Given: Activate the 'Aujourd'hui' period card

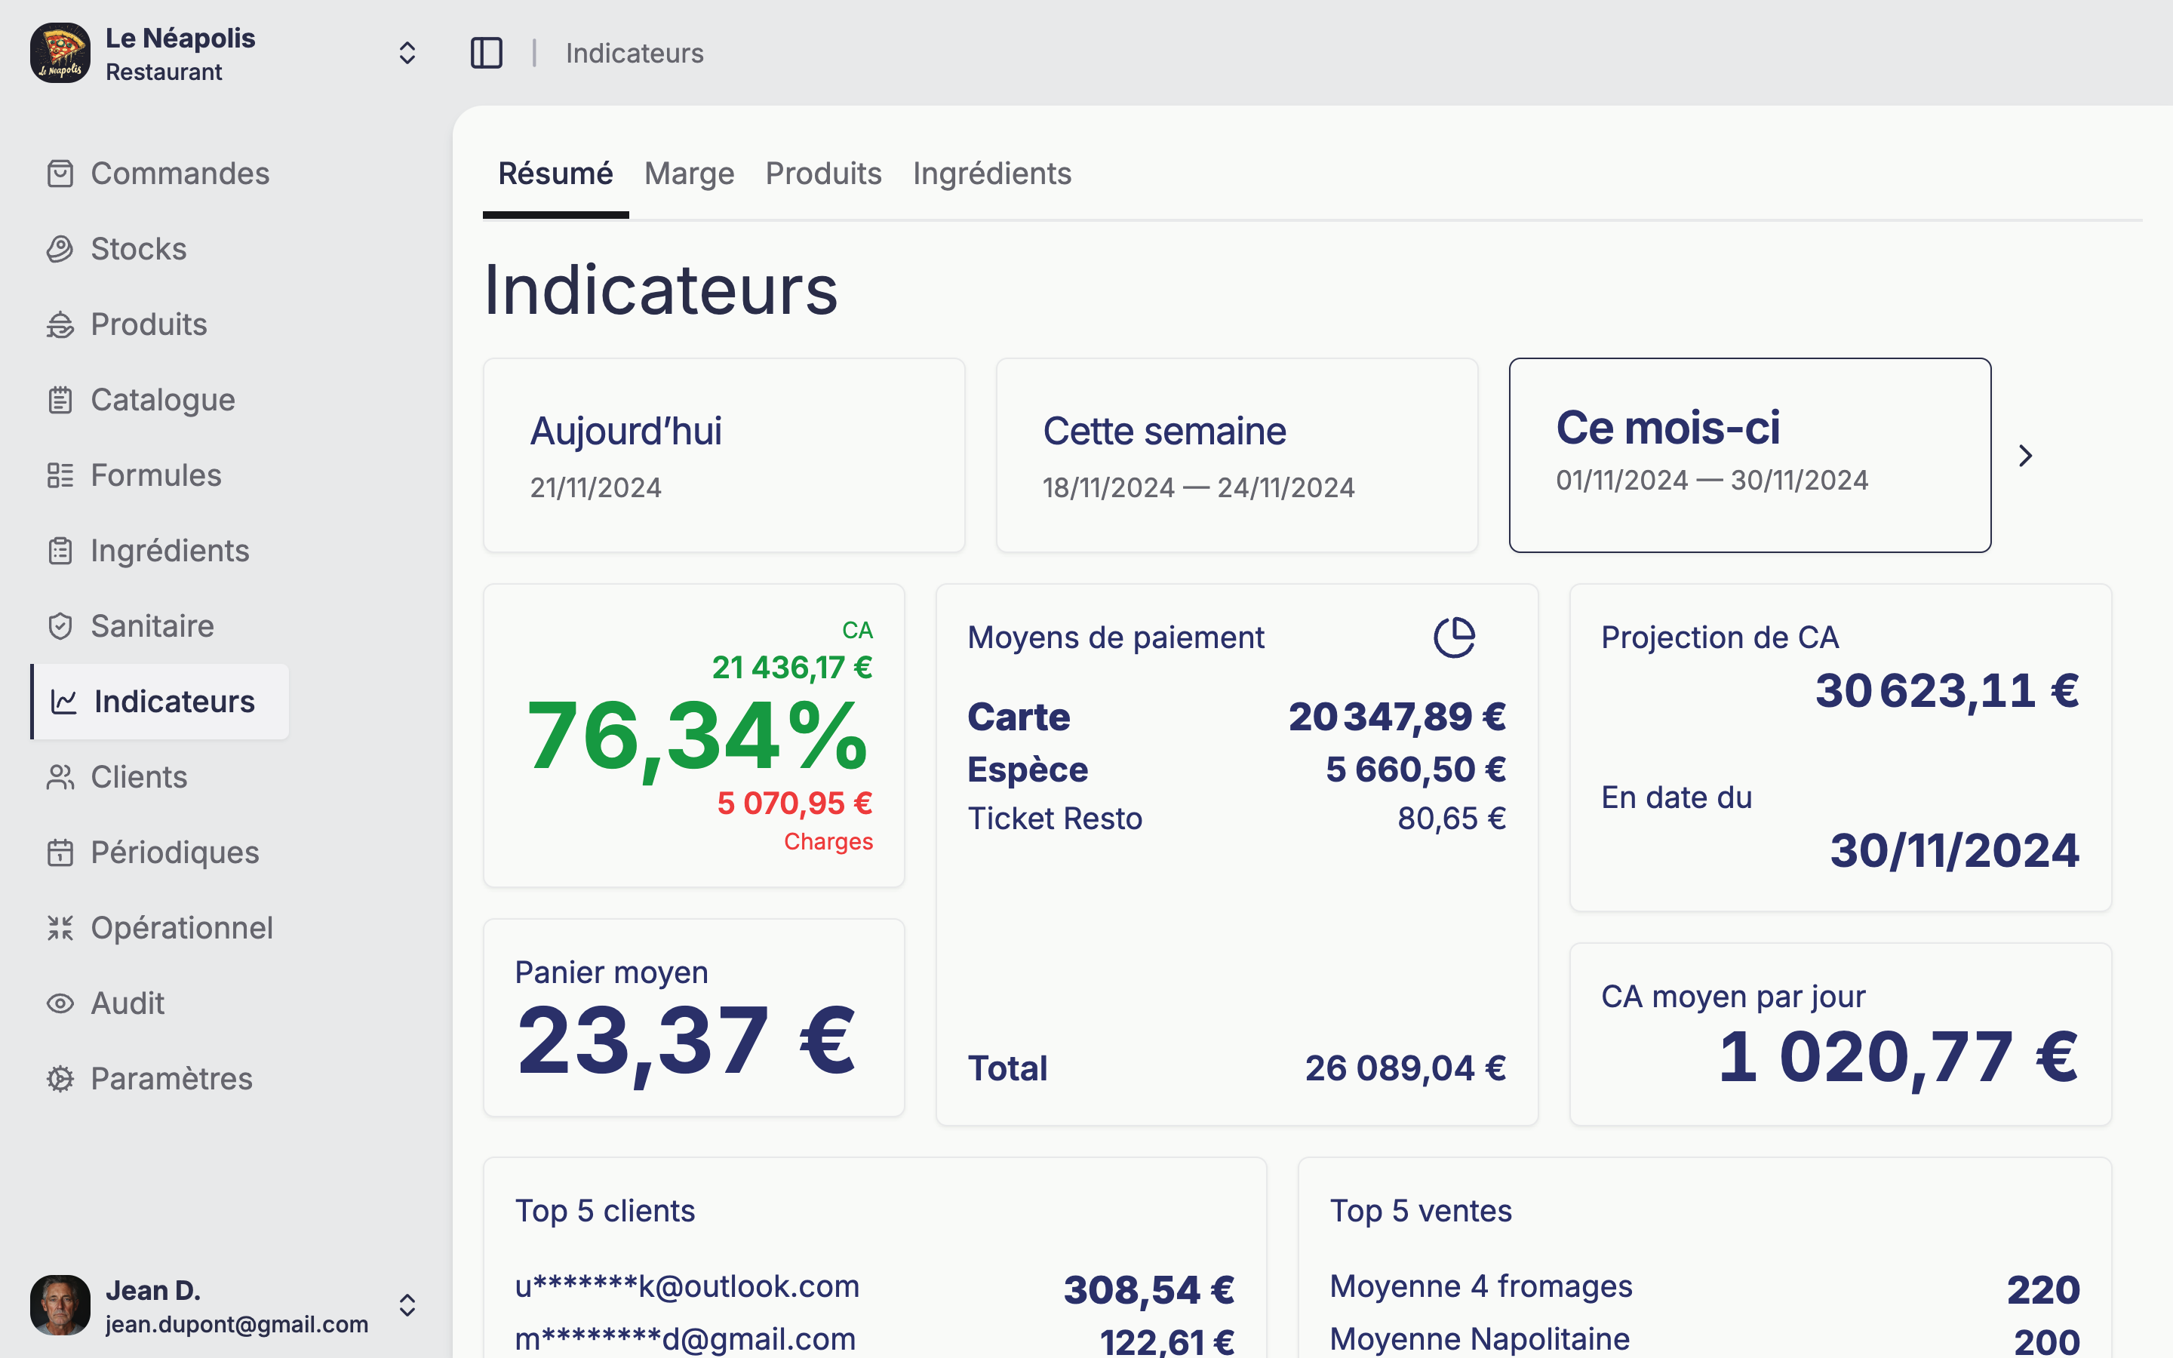Looking at the screenshot, I should 724,456.
